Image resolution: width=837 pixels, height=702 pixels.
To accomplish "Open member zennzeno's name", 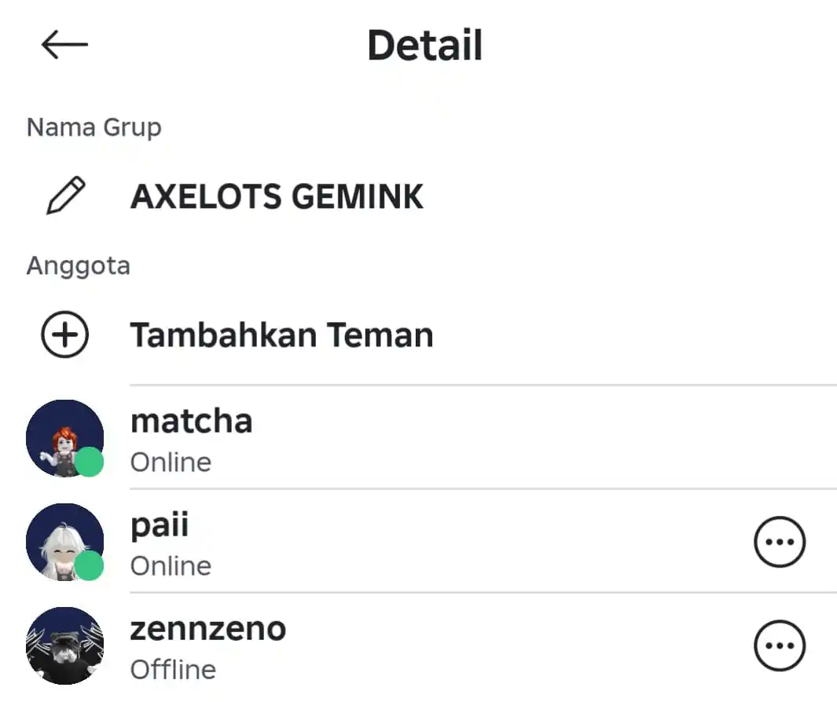I will (208, 629).
